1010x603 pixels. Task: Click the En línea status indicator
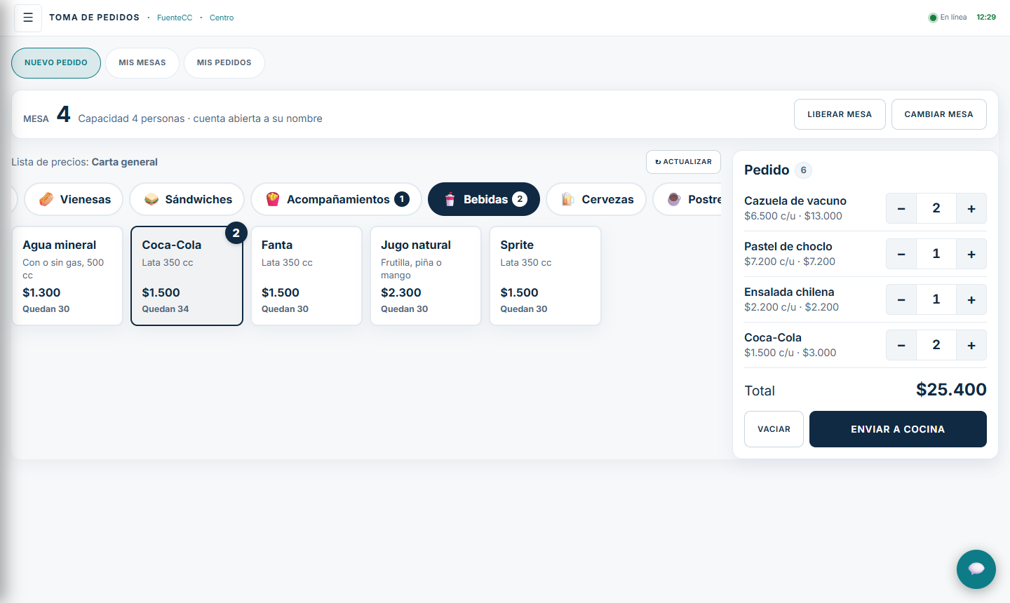948,18
